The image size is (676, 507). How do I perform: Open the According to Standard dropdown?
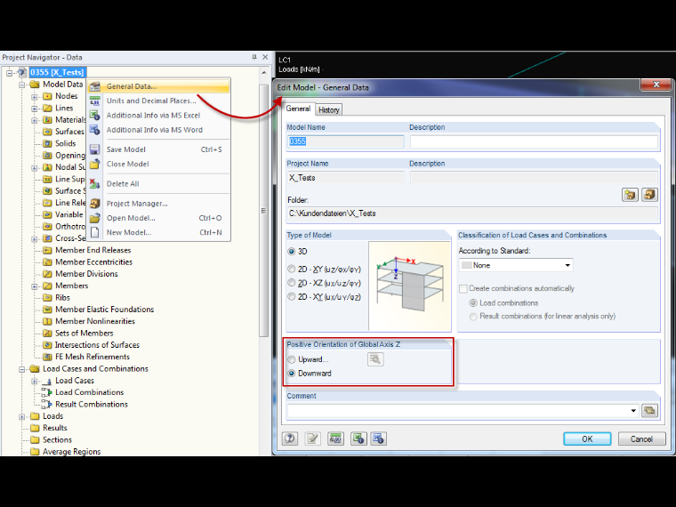(516, 265)
